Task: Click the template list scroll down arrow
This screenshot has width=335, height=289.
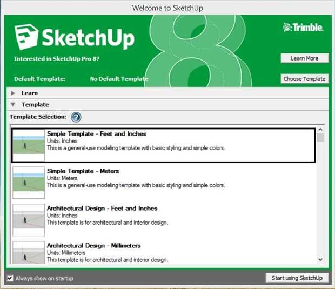Action: click(x=320, y=259)
